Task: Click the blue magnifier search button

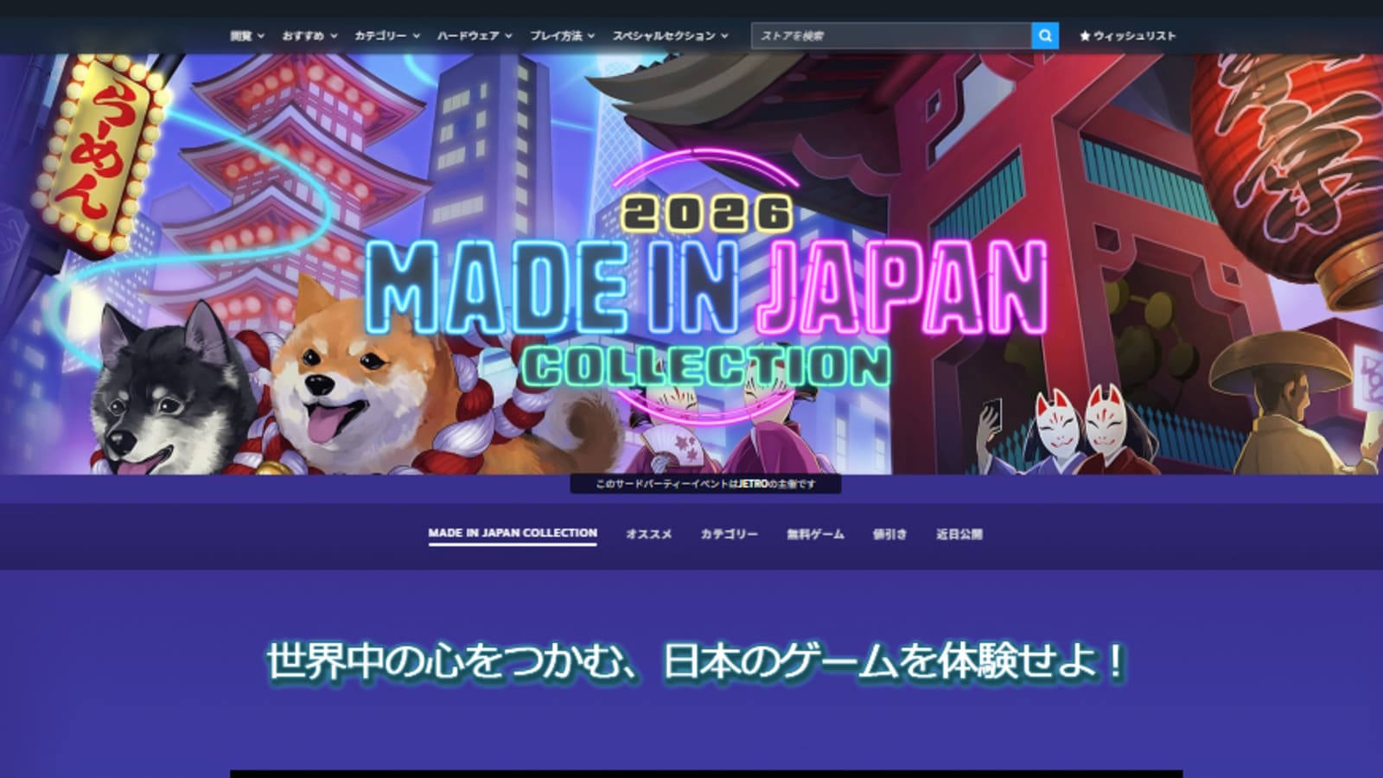Action: 1044,35
